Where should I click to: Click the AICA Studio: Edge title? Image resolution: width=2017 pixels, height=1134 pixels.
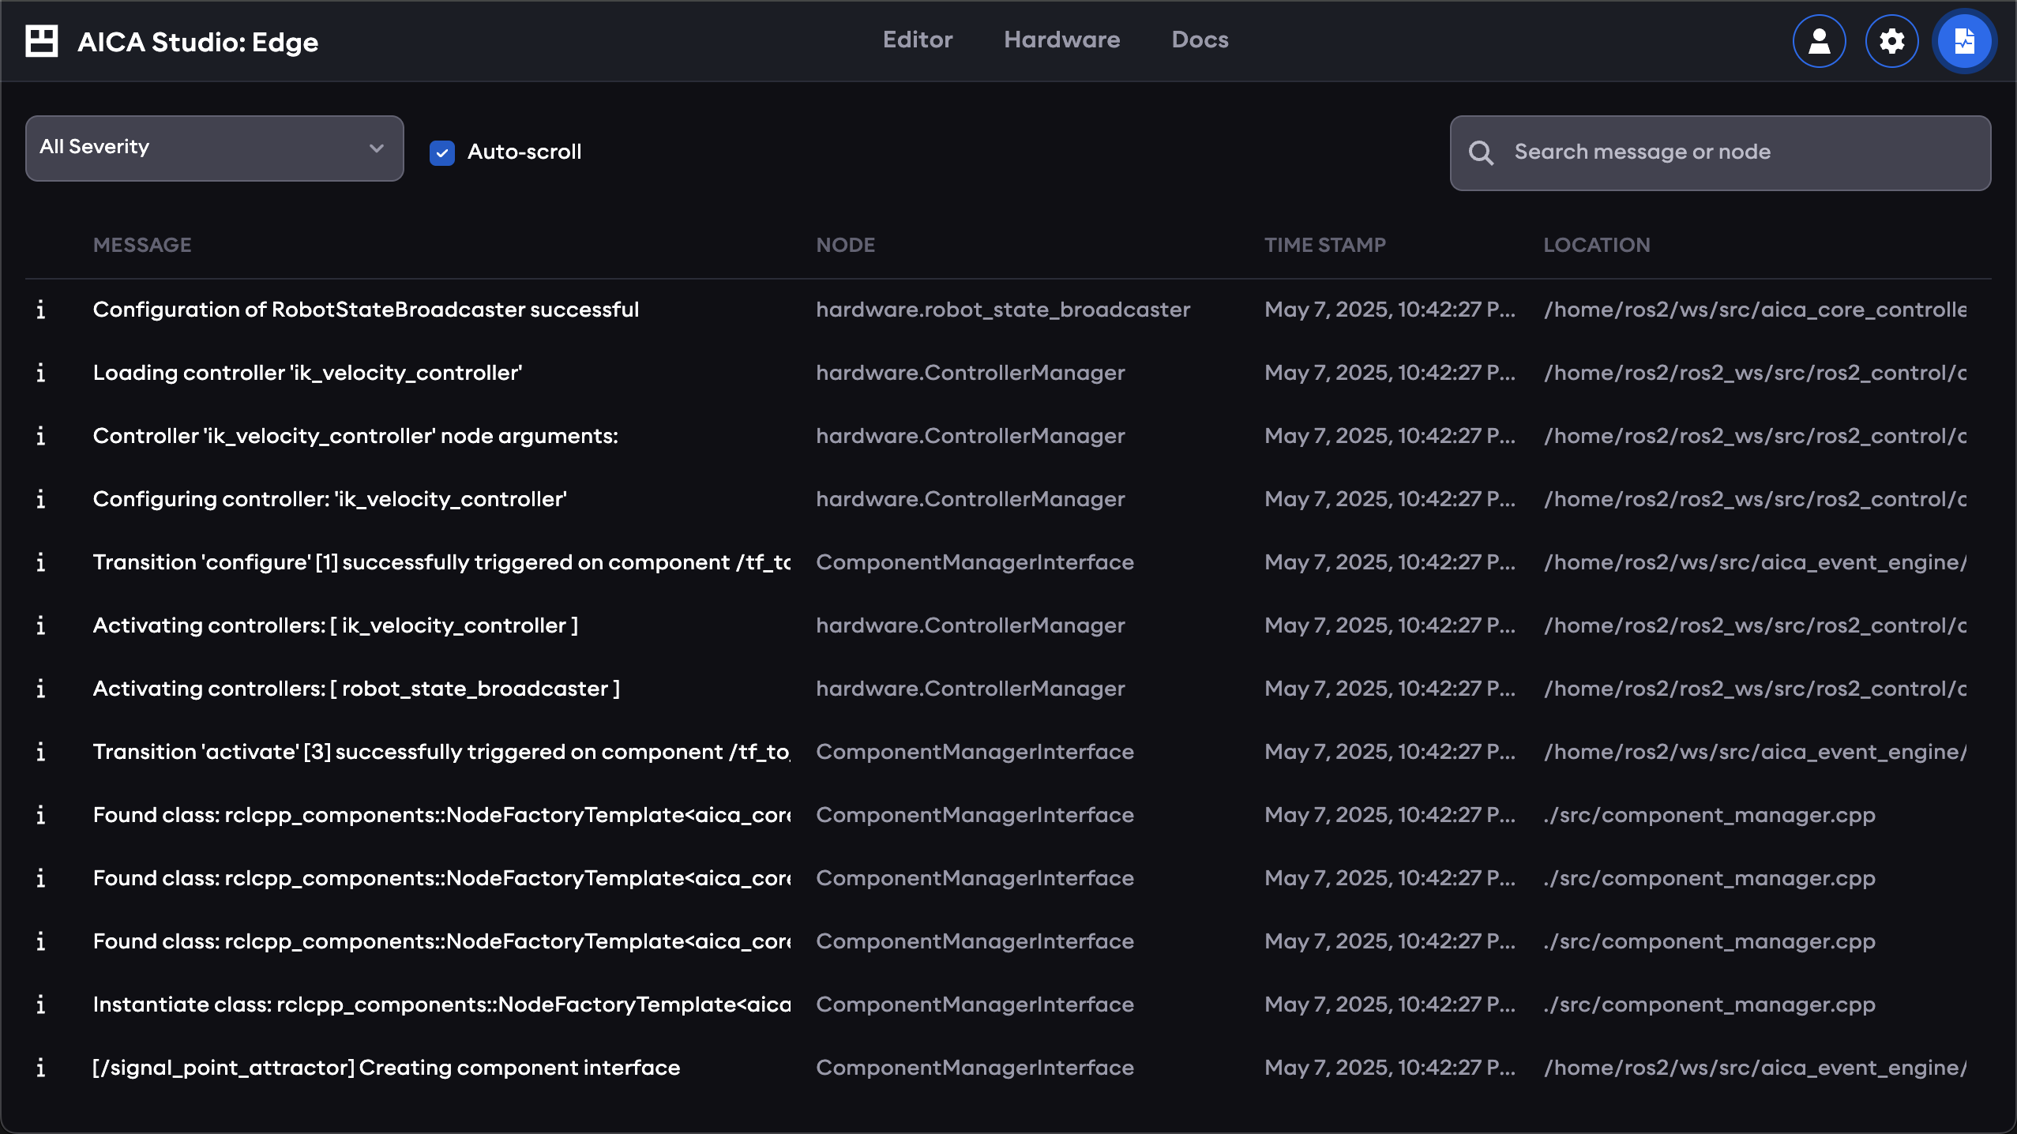tap(198, 42)
